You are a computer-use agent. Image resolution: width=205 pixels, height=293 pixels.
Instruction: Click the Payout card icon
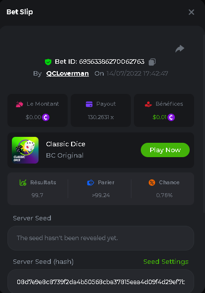(x=89, y=104)
